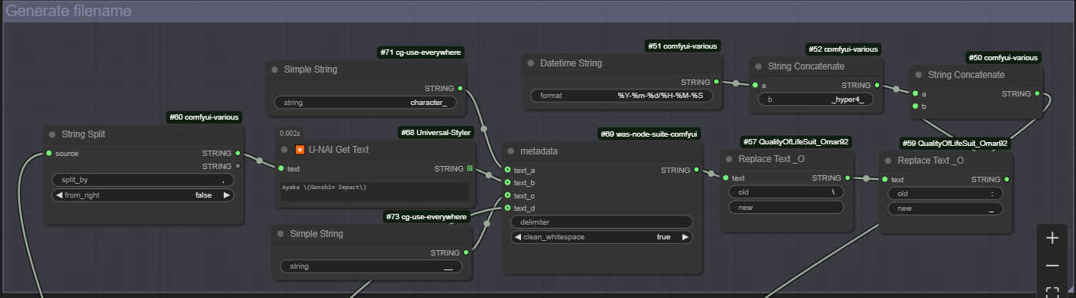The image size is (1076, 298).
Task: Click the zoom out minus button
Action: [x=1051, y=266]
